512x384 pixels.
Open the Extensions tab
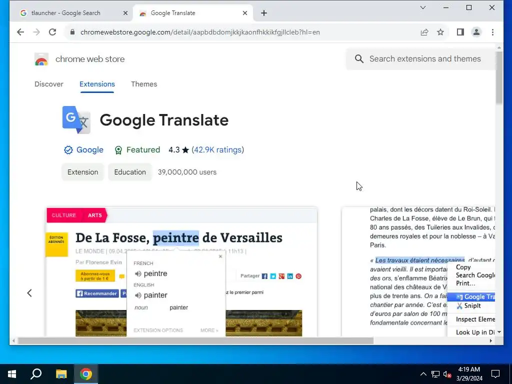point(97,84)
